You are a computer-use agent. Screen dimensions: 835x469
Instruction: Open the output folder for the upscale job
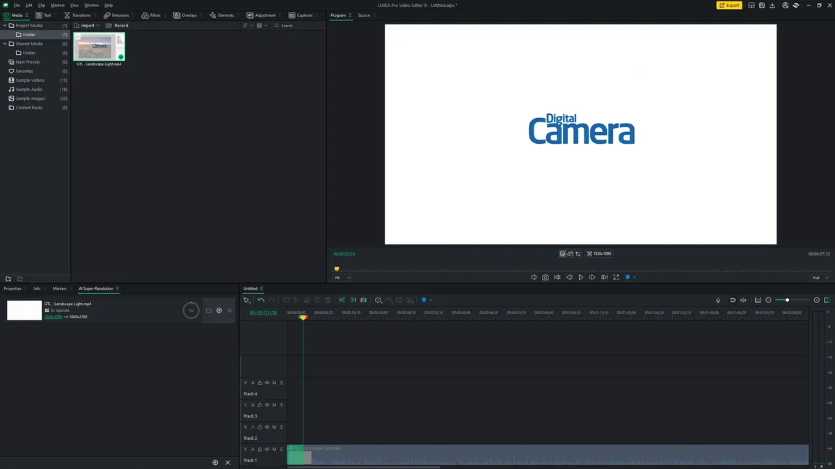pos(208,311)
